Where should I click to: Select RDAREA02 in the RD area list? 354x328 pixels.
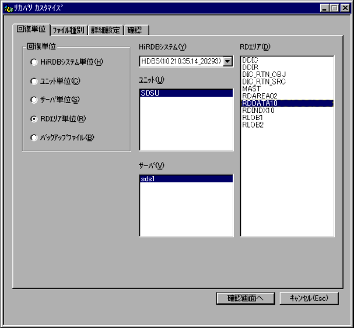[x=287, y=96]
